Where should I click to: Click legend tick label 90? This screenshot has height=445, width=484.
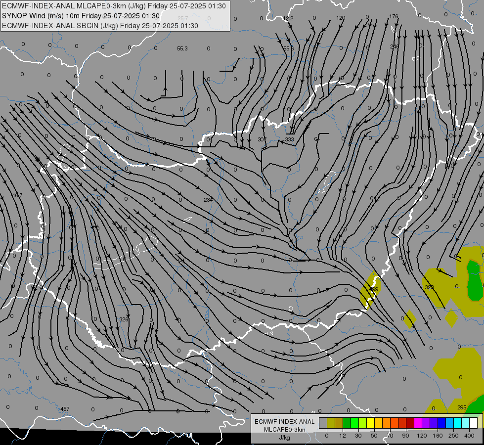(405, 436)
